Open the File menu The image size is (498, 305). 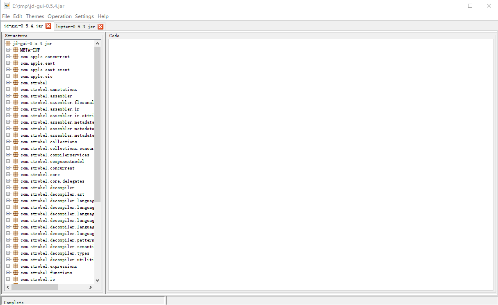(6, 16)
